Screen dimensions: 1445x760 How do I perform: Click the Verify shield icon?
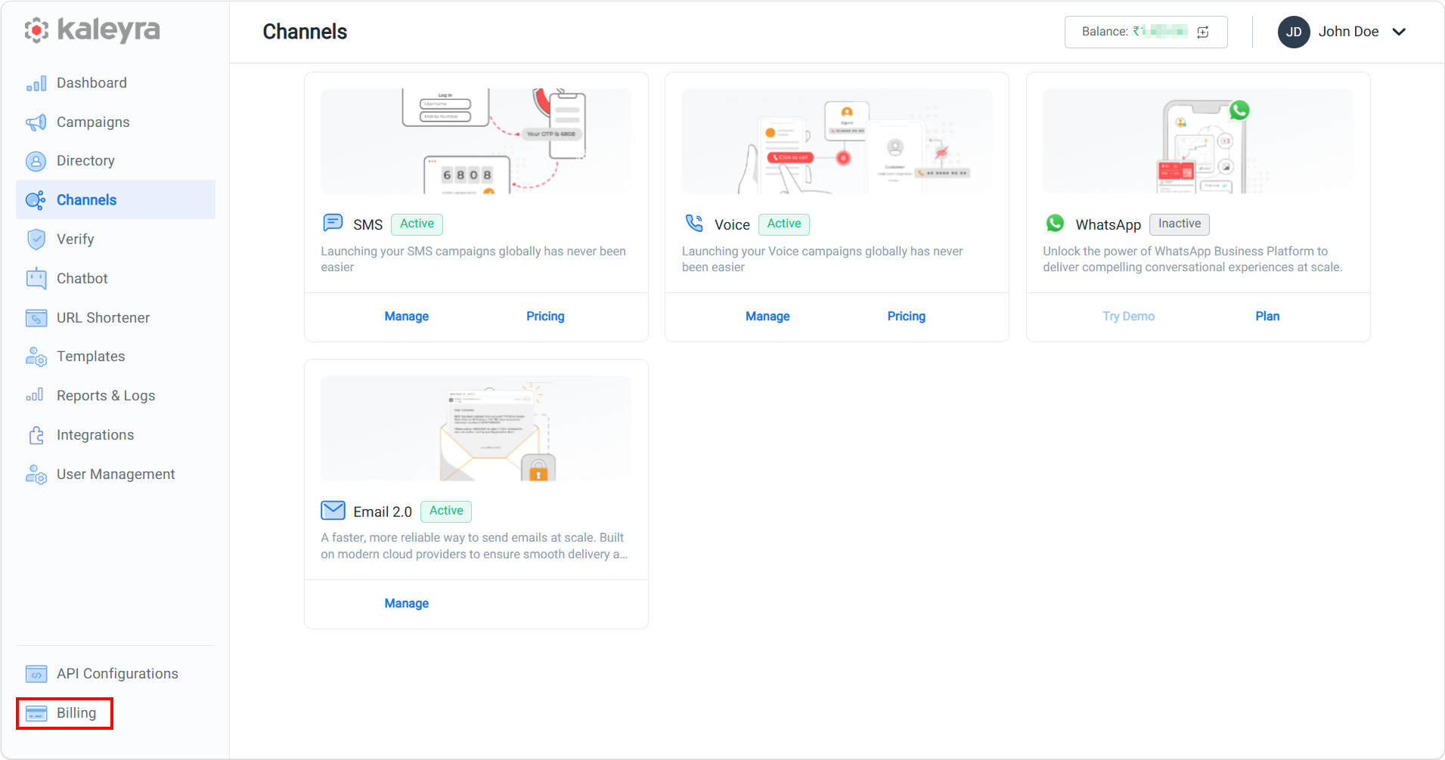coord(36,239)
